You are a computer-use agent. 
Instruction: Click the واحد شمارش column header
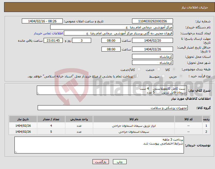coord(79,119)
